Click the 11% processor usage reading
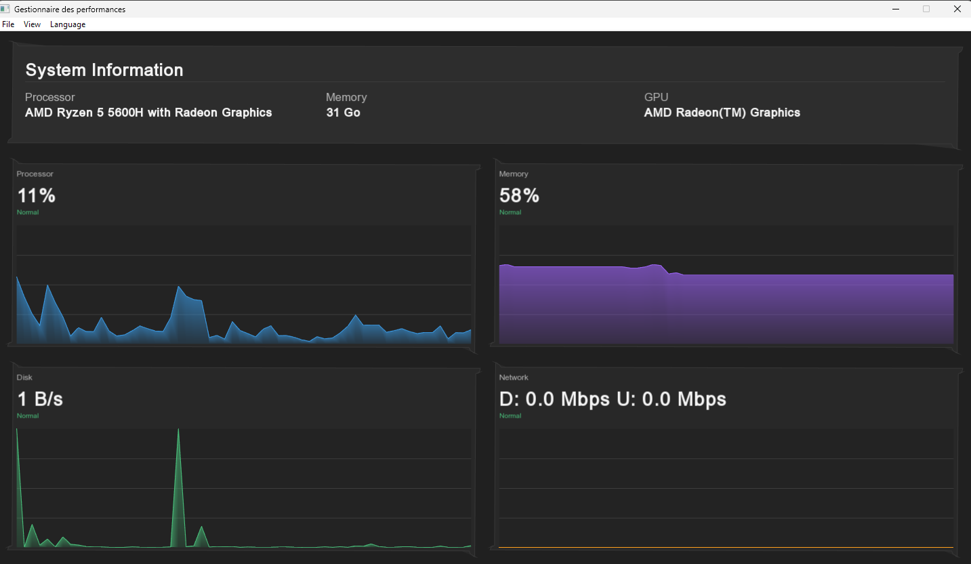The image size is (971, 564). click(x=36, y=196)
